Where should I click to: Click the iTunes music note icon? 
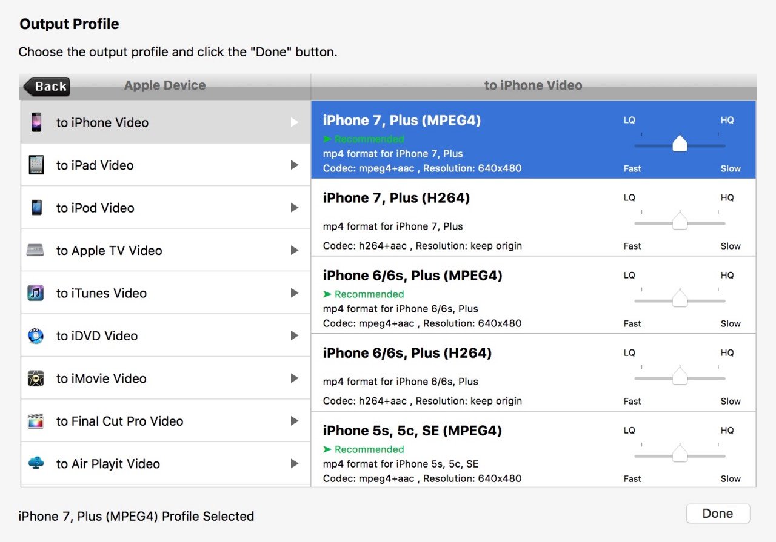point(36,293)
